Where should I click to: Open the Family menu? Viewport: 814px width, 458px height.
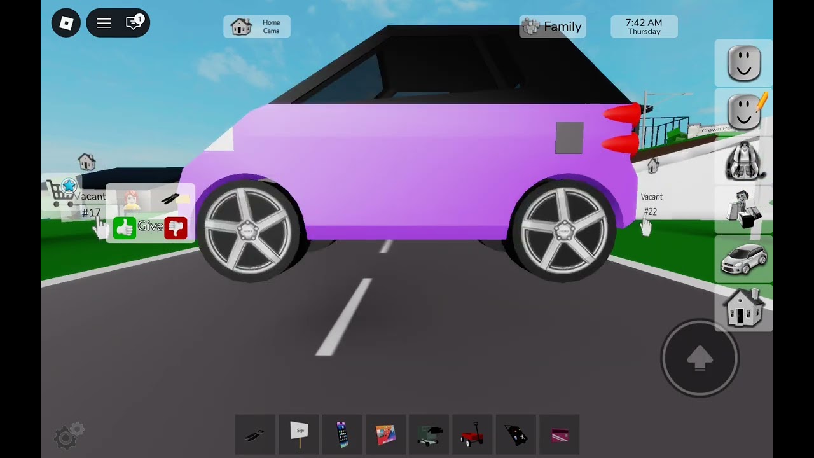pyautogui.click(x=553, y=27)
